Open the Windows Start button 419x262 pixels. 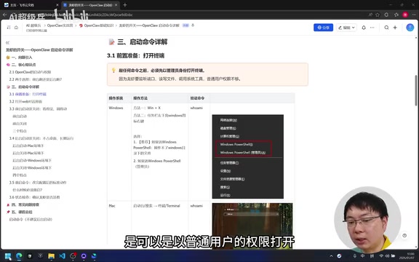point(8,256)
